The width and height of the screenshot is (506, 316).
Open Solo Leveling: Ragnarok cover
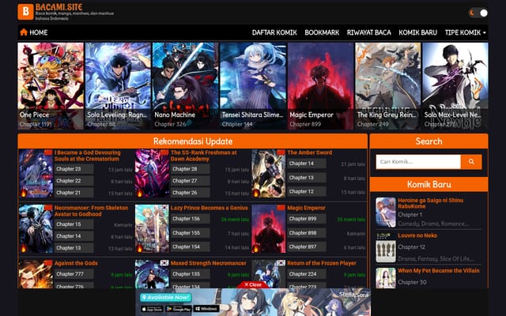coord(118,86)
